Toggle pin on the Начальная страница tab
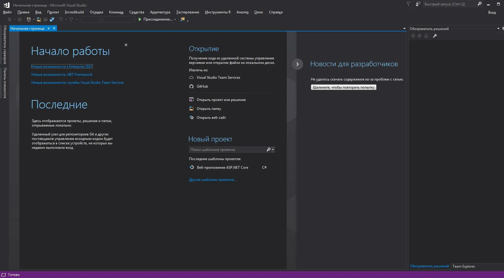The height and width of the screenshot is (278, 504). [49, 29]
